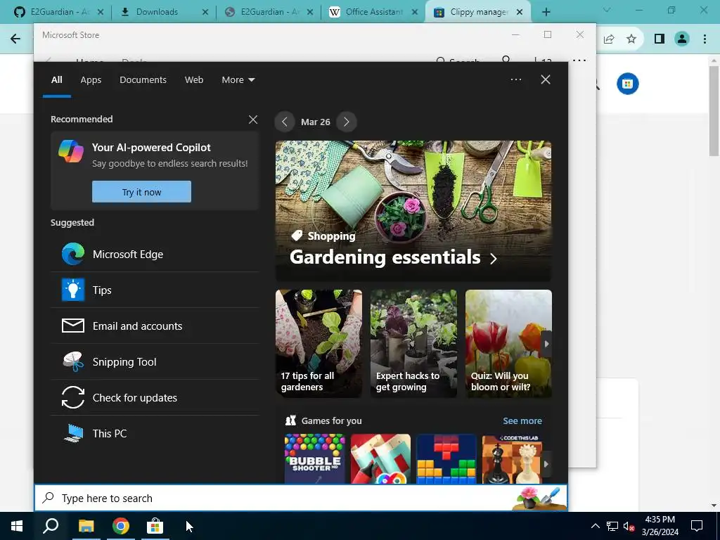The image size is (720, 540).
Task: Switch to the Web search tab
Action: [x=194, y=80]
